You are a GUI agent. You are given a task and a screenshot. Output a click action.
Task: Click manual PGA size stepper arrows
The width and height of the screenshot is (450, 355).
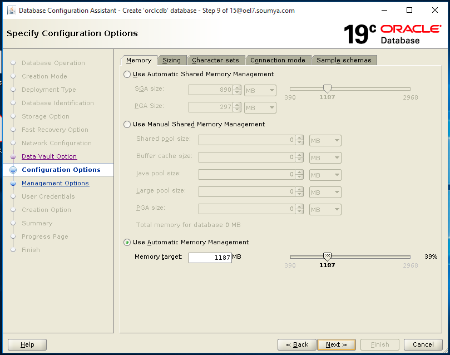(299, 209)
